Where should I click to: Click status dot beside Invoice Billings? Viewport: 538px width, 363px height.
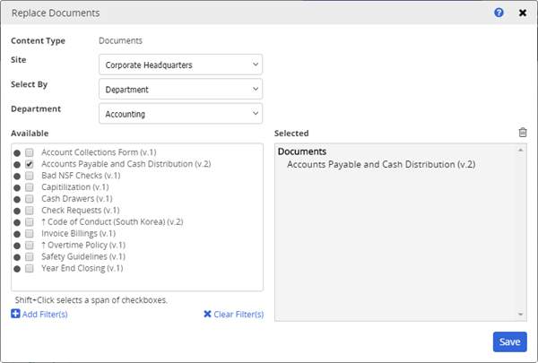[x=17, y=234]
